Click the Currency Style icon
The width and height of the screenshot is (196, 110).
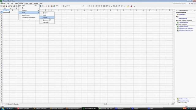pos(107,6)
